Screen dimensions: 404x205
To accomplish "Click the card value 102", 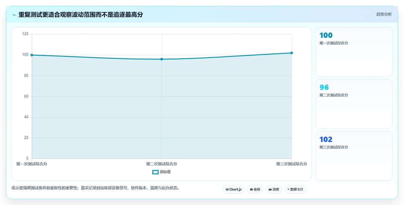I will (326, 140).
